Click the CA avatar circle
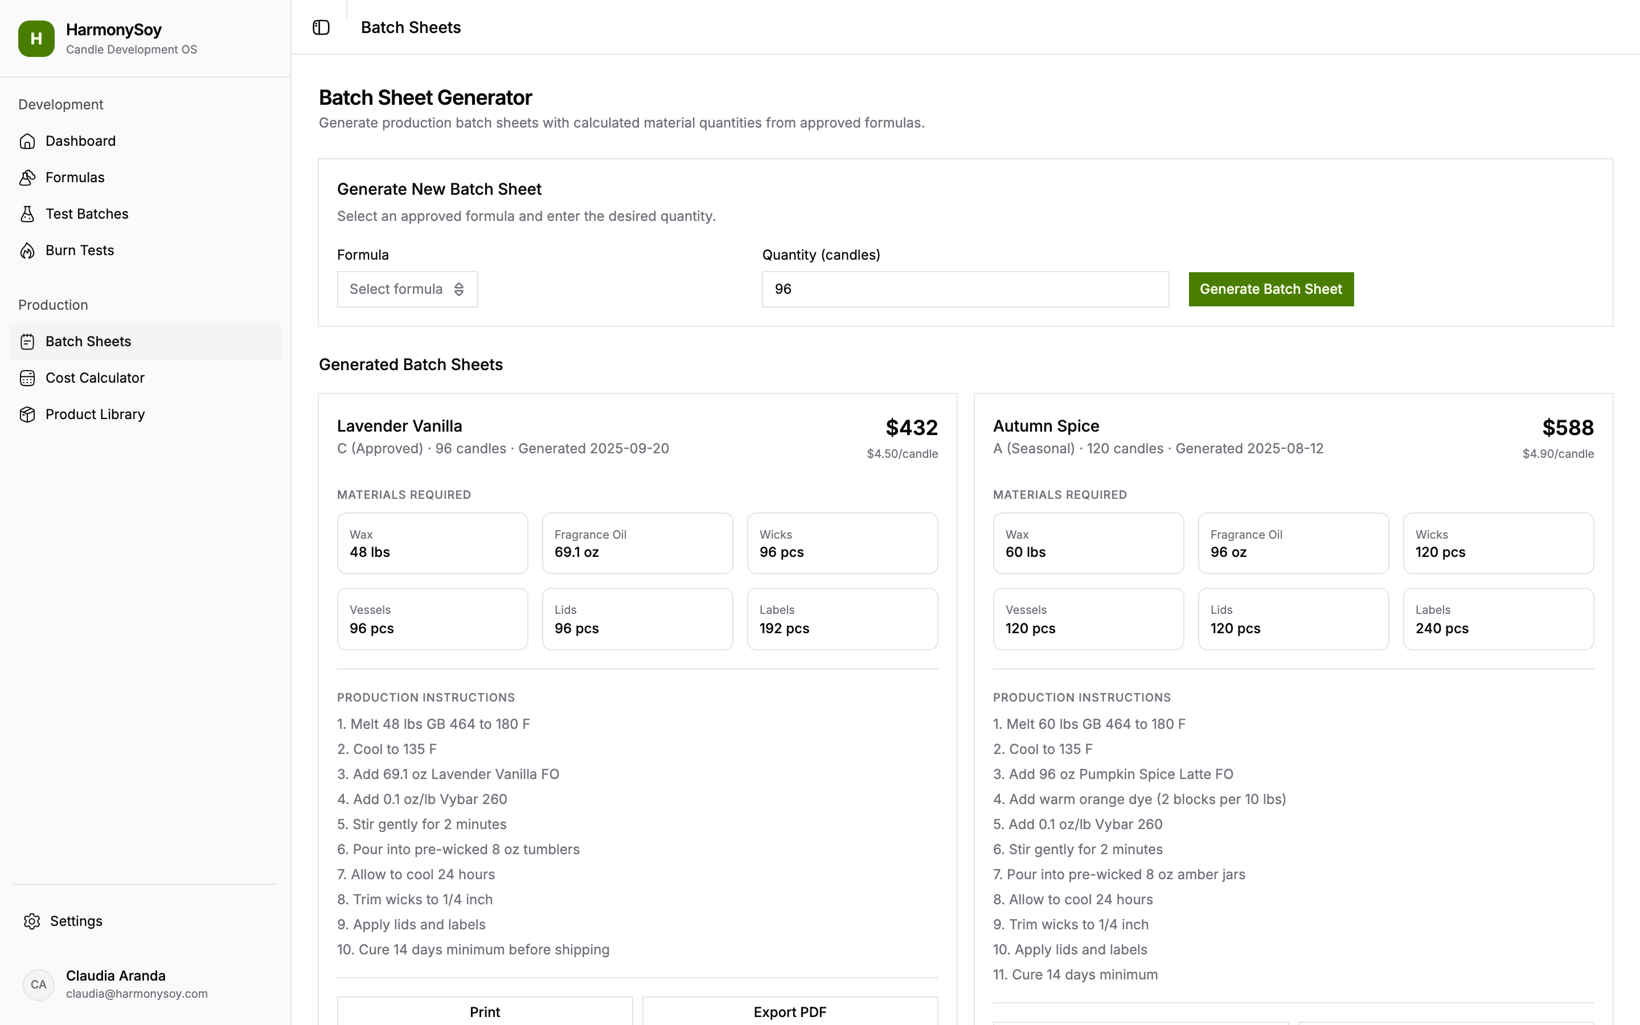 point(39,985)
